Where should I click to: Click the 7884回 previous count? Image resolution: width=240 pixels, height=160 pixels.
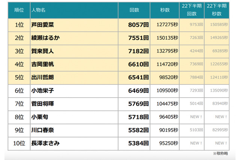point(196,77)
